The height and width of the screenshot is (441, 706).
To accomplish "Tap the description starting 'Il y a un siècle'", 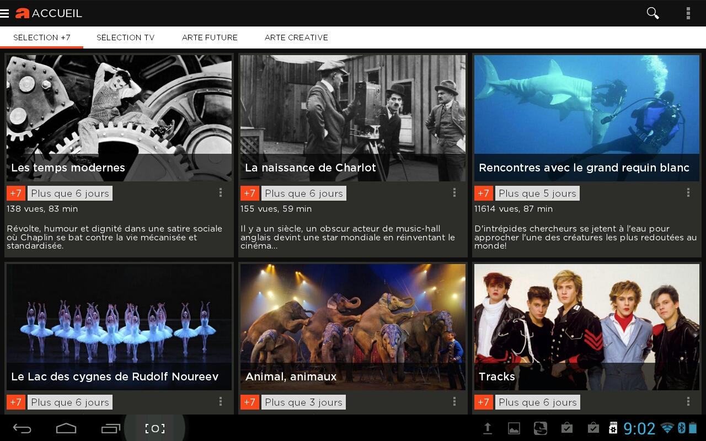I will pyautogui.click(x=348, y=237).
